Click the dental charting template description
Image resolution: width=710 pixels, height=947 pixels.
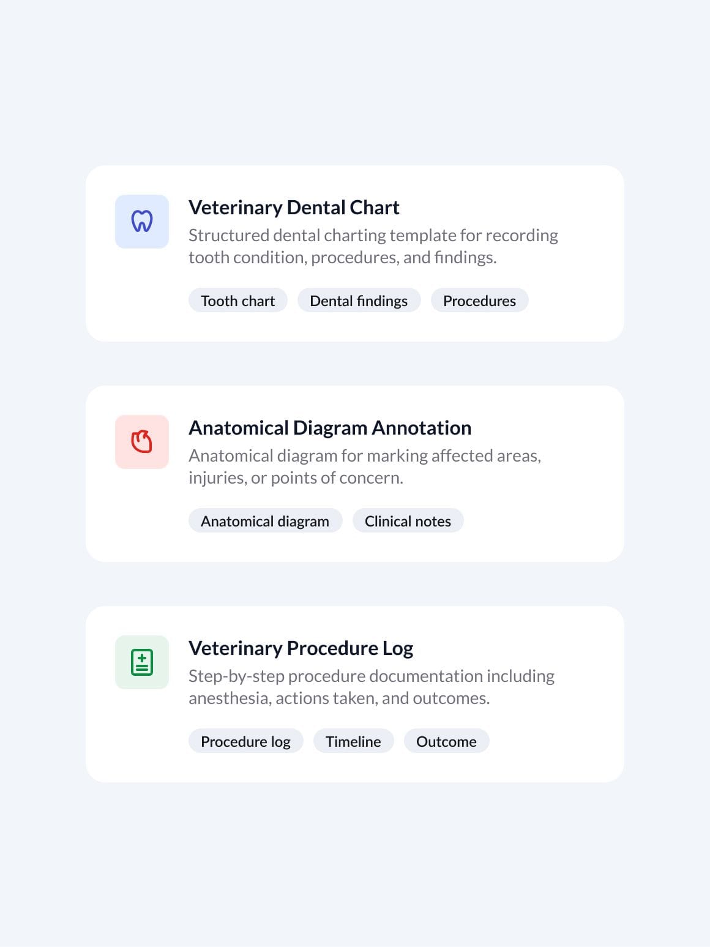373,246
